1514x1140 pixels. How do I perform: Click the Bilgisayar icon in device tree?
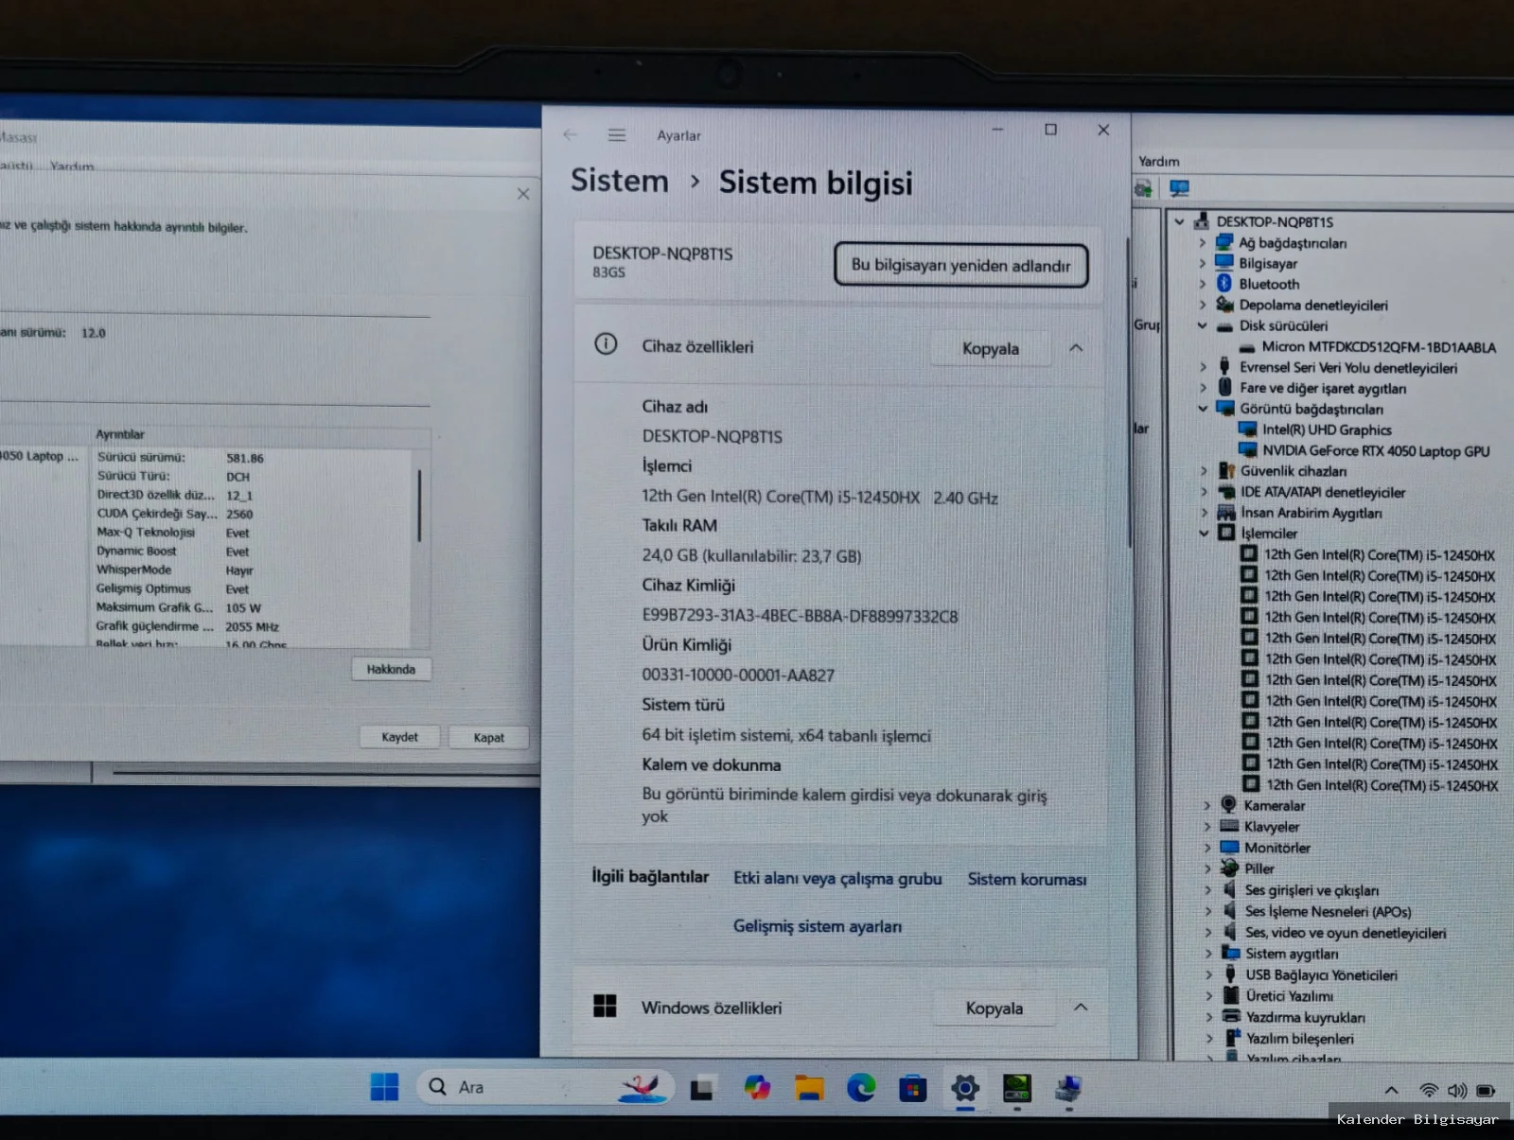[1224, 262]
